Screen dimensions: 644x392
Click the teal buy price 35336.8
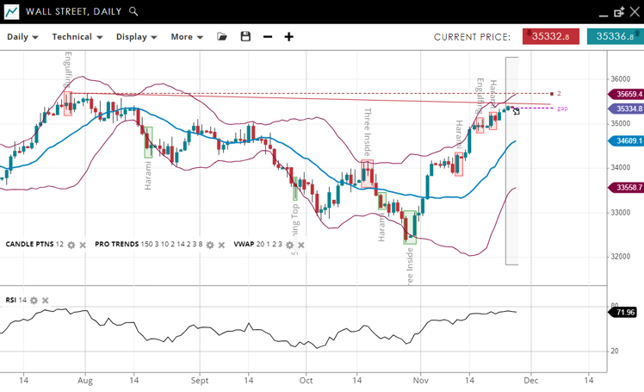[x=615, y=36]
